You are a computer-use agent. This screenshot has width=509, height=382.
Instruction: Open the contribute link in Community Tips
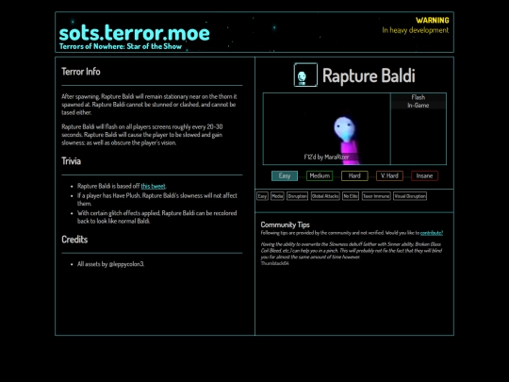tap(432, 233)
